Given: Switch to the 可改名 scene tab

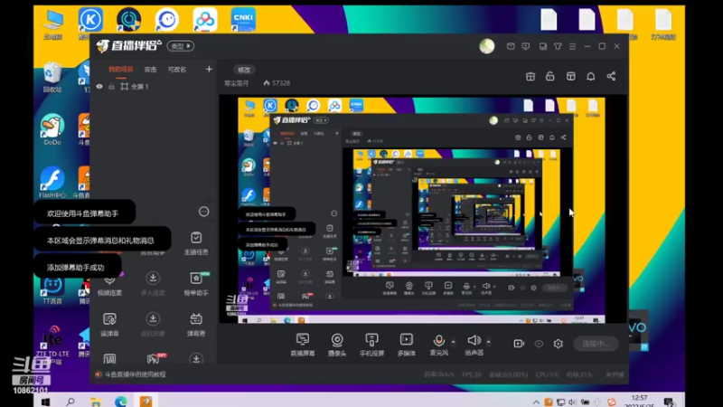Looking at the screenshot, I should pos(177,70).
